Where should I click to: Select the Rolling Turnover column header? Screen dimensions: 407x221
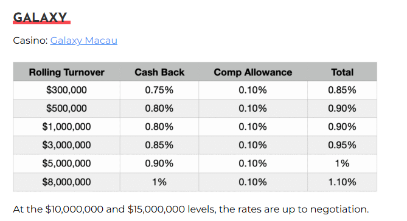(x=67, y=72)
